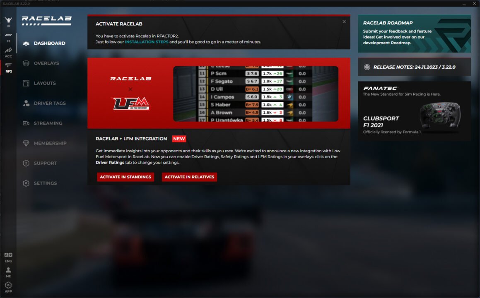Click Activate in Relatives button
The image size is (480, 298).
(189, 177)
